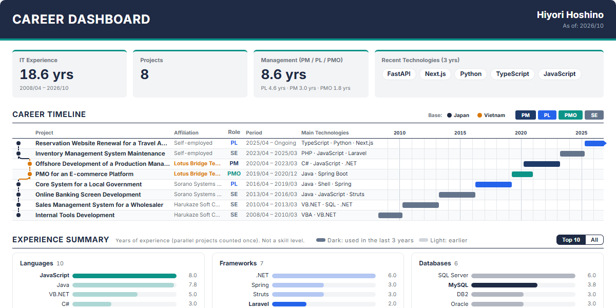Image resolution: width=616 pixels, height=308 pixels.
Task: Open Offshore Development of a Production project
Action: [x=308, y=164]
